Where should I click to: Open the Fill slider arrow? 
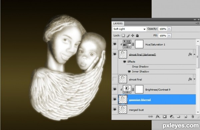(169, 35)
